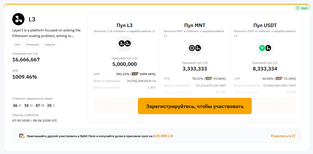Click the Пул MNT subtitle about staking MNT
Image resolution: width=313 pixels, height=154 pixels.
(194, 33)
